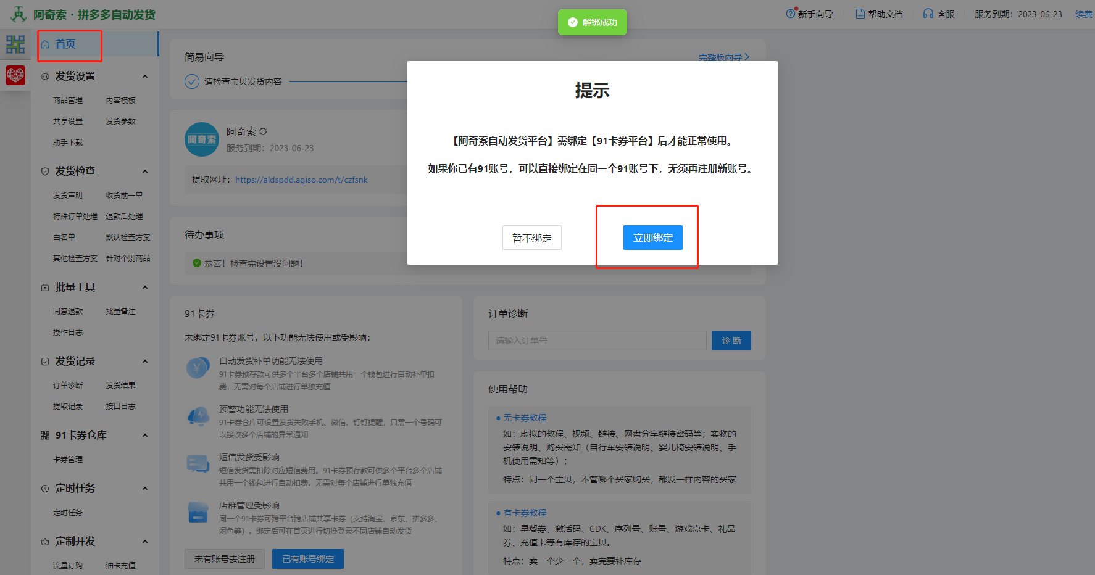Open 白名单 menu item
The image size is (1095, 575).
[64, 237]
